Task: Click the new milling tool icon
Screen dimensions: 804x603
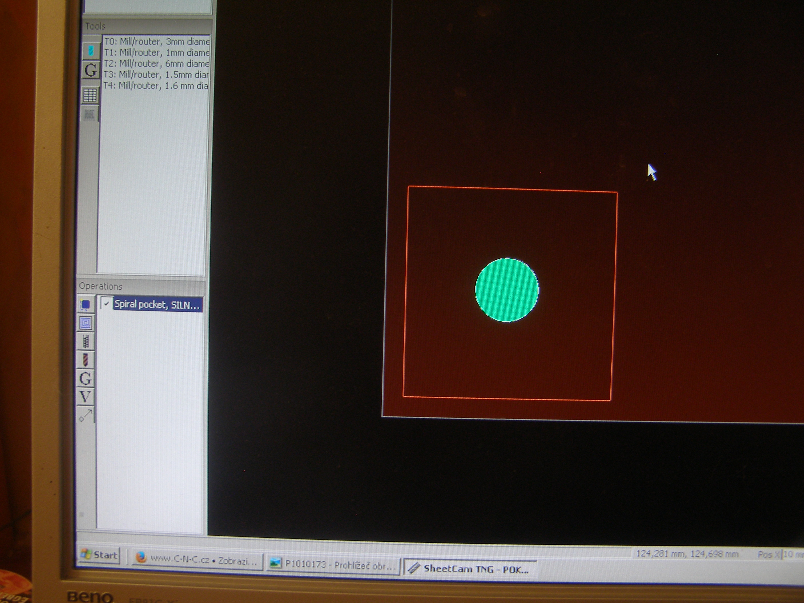Action: tap(91, 50)
